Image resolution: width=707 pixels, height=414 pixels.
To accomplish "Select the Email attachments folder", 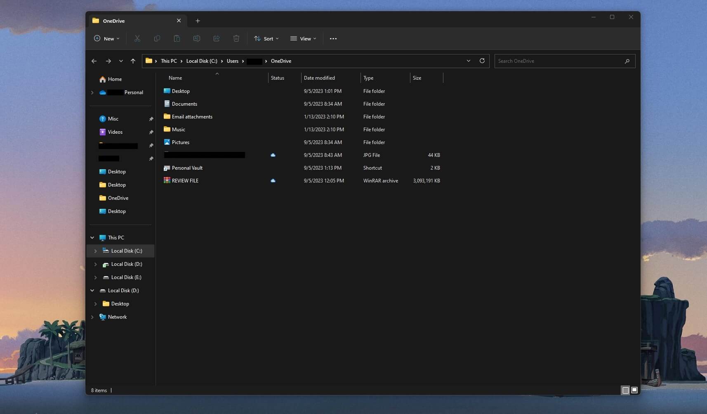I will [302, 117].
